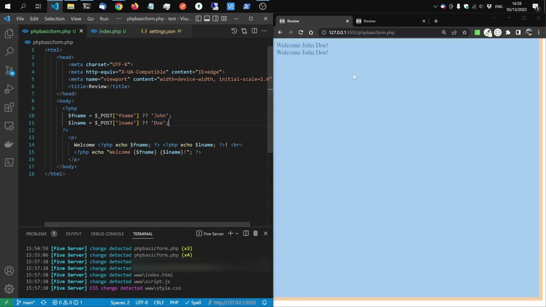Image resolution: width=546 pixels, height=307 pixels.
Task: Open the Selection menu
Action: tap(55, 19)
